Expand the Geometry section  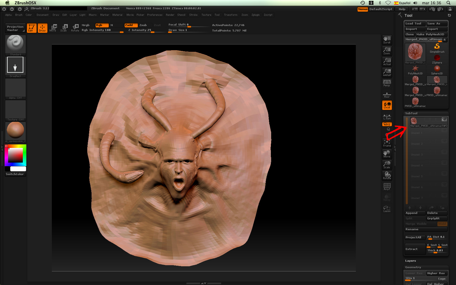pyautogui.click(x=413, y=267)
